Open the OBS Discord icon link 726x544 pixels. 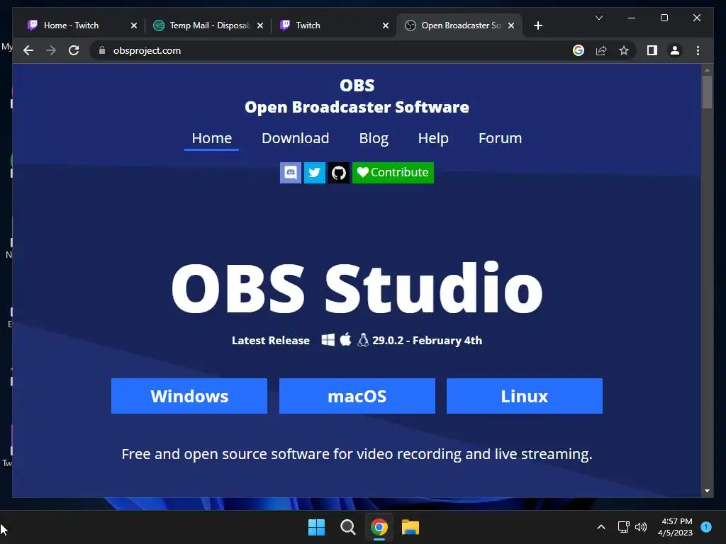[290, 173]
